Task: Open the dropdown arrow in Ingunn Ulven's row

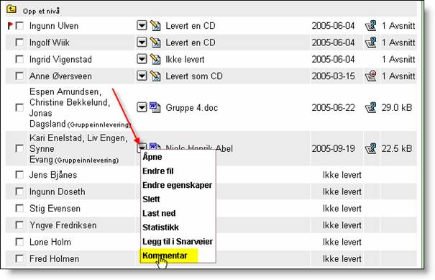Action: [142, 26]
